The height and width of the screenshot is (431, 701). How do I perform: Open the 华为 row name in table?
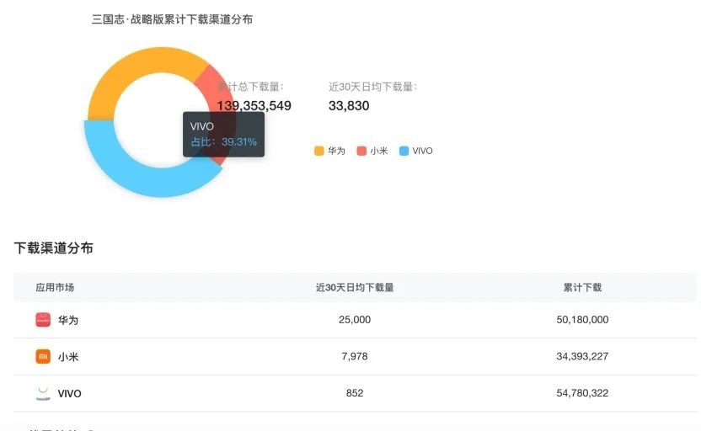[68, 320]
